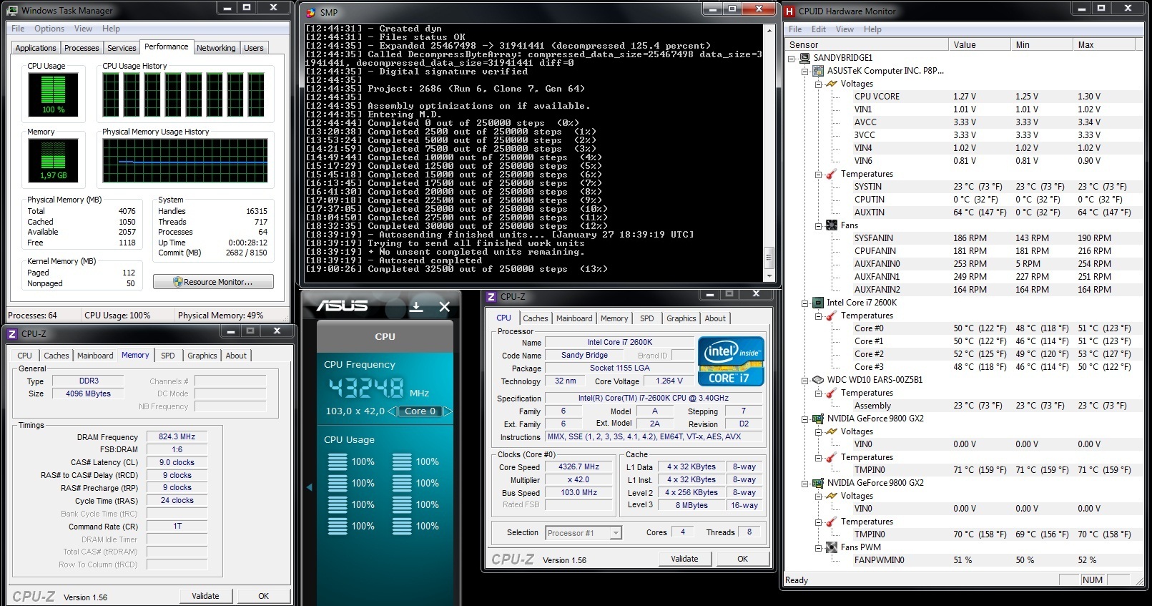This screenshot has width=1152, height=606.
Task: Open Task Manager Services tab
Action: point(122,48)
